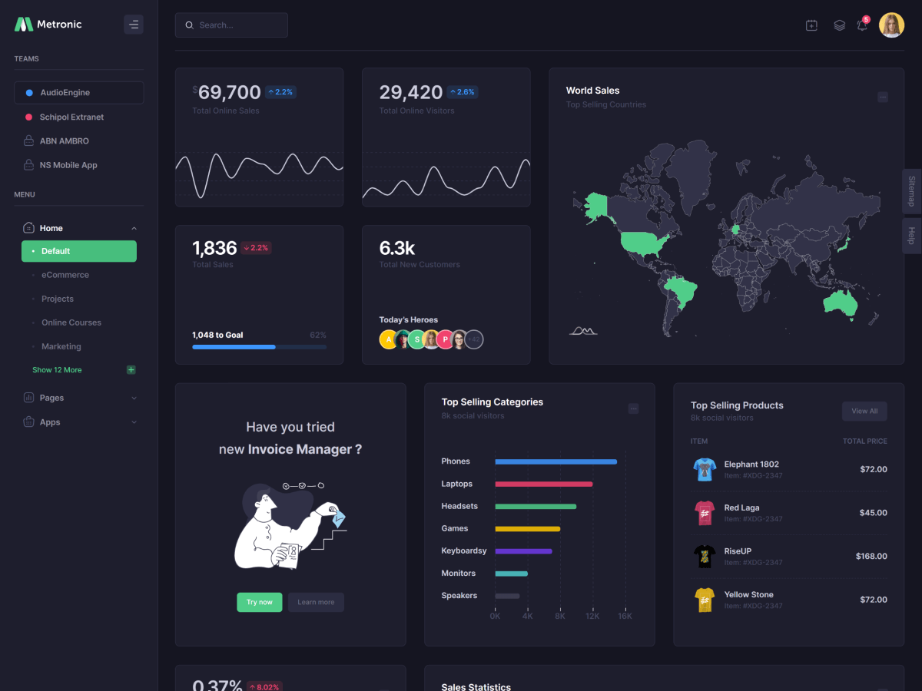Click the layers stack icon in header
922x691 pixels.
click(x=839, y=25)
